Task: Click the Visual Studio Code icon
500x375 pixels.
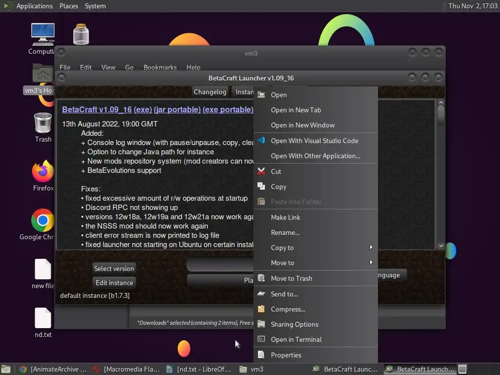Action: point(261,140)
